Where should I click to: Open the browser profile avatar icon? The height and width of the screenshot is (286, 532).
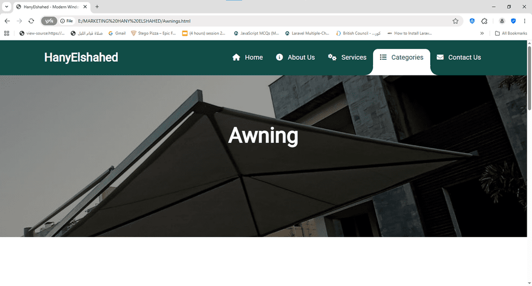(x=502, y=21)
